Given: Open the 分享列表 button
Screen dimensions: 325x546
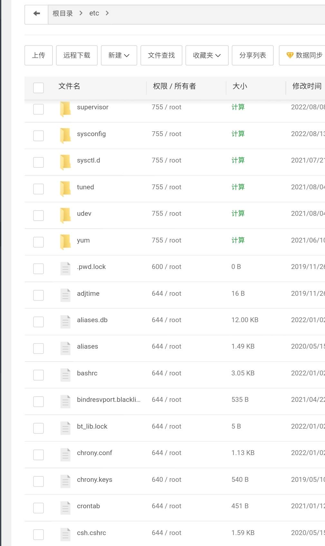Looking at the screenshot, I should pos(253,55).
